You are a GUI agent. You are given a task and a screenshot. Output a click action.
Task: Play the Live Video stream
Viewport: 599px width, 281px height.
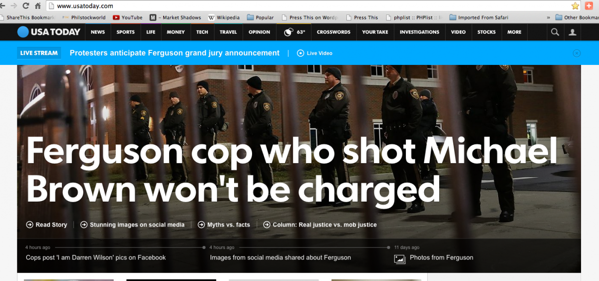click(x=314, y=53)
